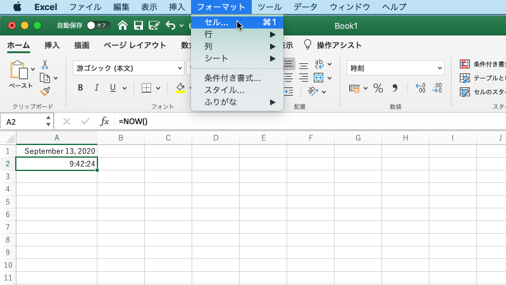Click the Increase Decimal icon
506x285 pixels.
point(420,88)
